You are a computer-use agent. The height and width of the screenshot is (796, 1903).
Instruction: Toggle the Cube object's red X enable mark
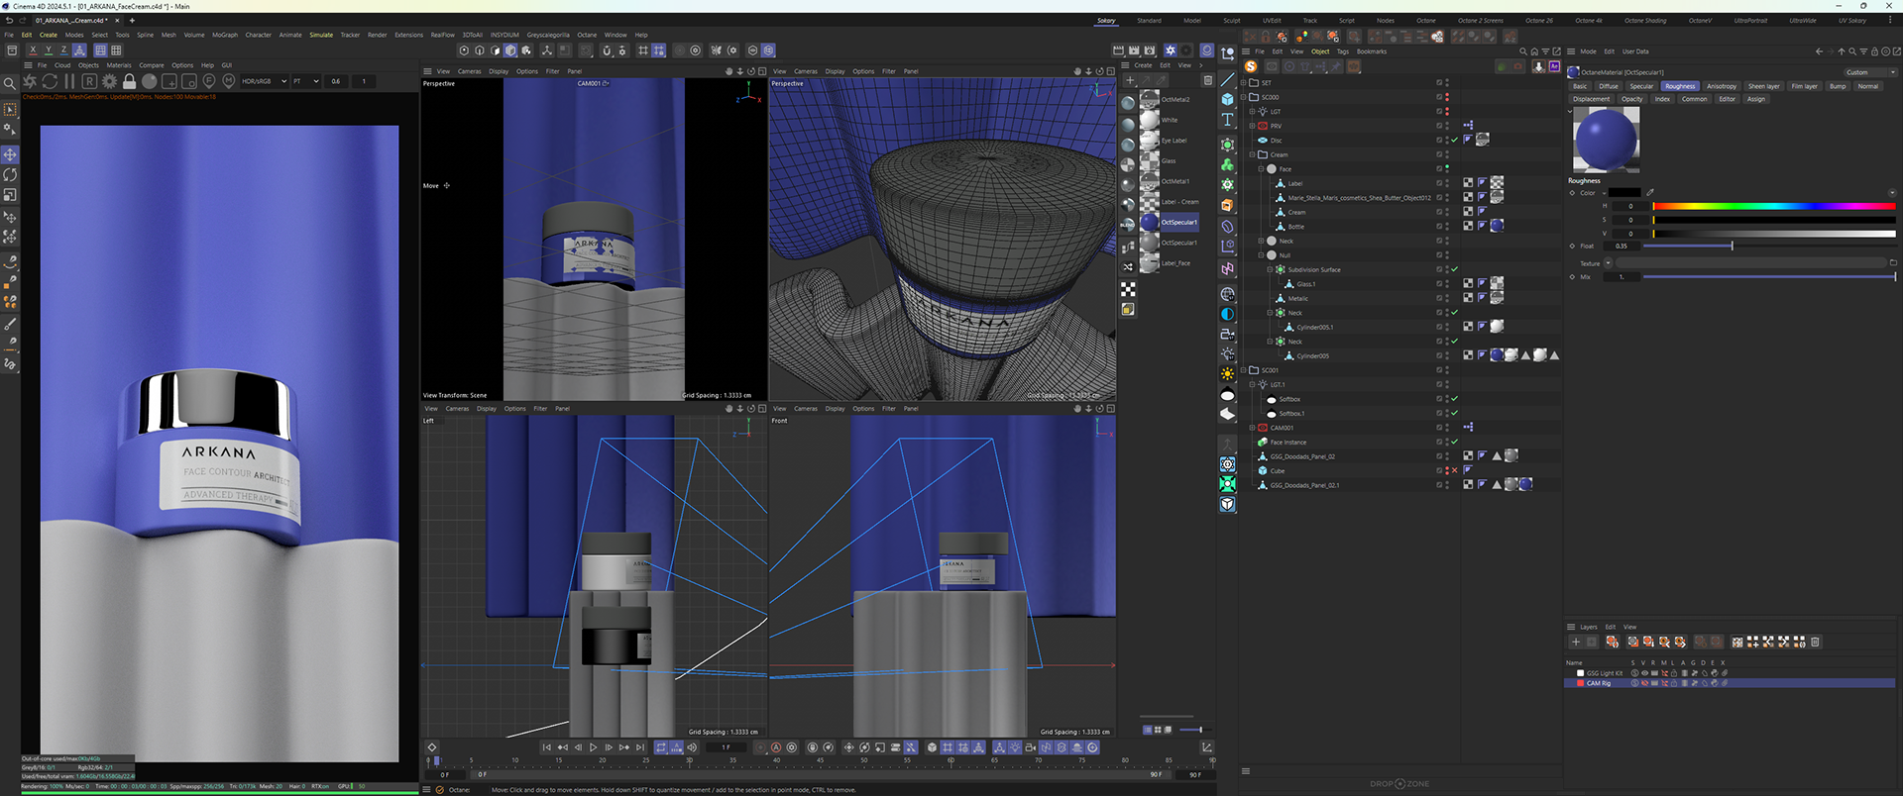coord(1455,471)
